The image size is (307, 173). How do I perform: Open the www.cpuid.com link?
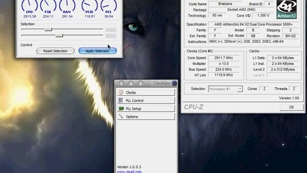(129, 172)
